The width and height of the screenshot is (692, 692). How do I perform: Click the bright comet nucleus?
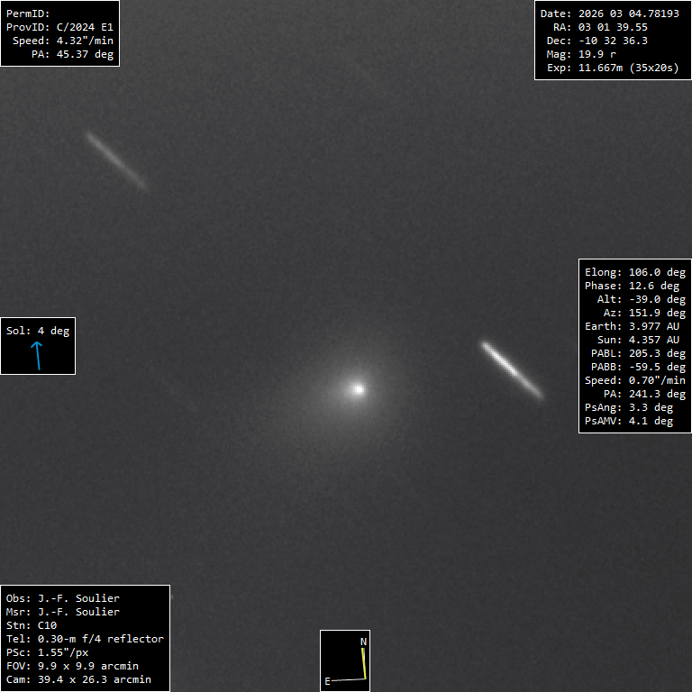[x=358, y=389]
